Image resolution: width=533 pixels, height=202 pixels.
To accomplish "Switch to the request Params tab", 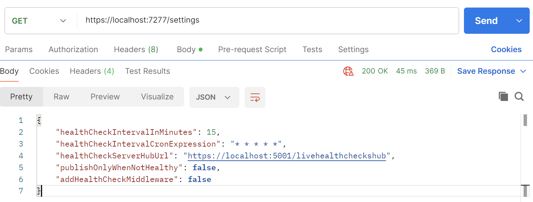I will pos(19,50).
